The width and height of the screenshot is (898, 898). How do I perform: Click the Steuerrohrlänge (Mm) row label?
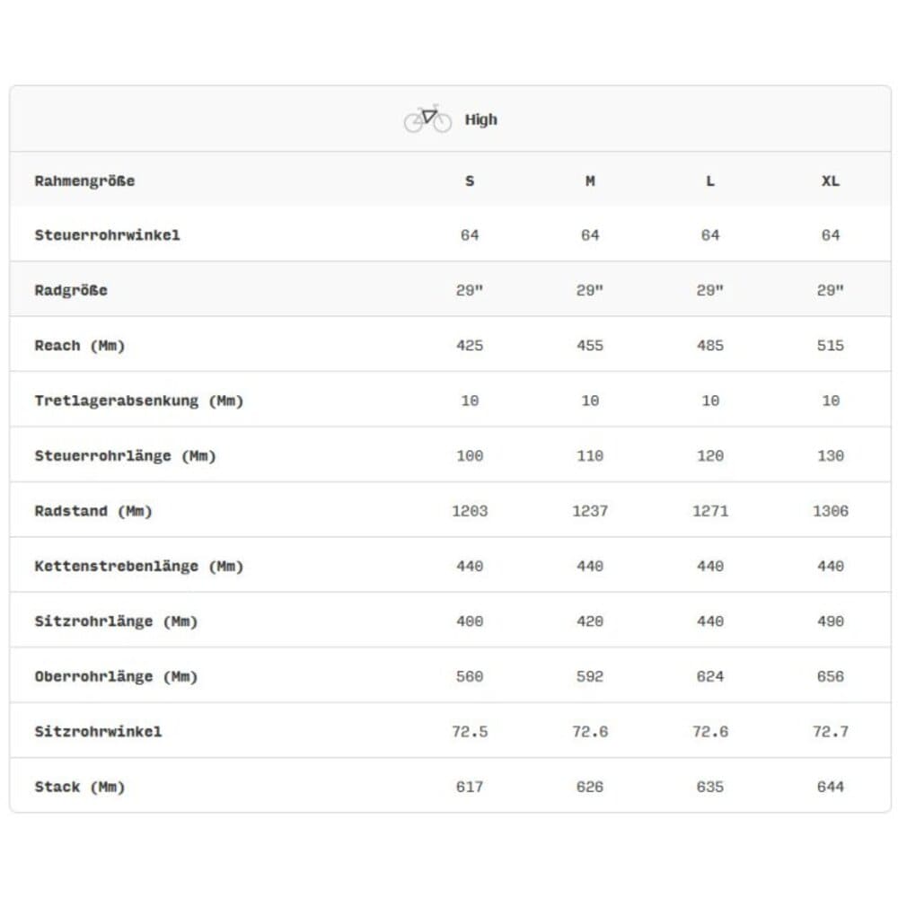(125, 456)
